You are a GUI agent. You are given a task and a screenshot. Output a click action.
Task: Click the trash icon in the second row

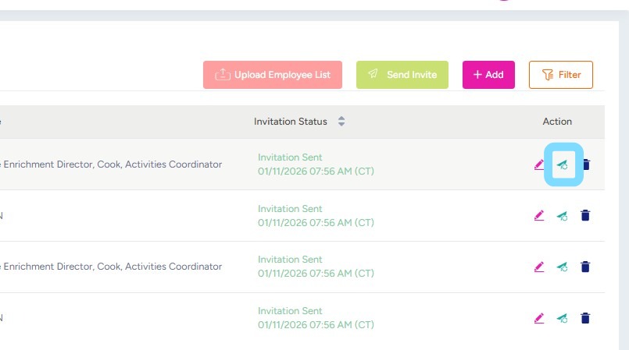pyautogui.click(x=586, y=216)
